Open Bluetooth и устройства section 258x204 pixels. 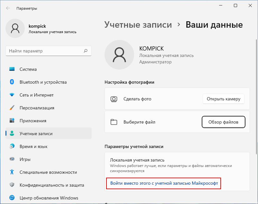click(49, 82)
